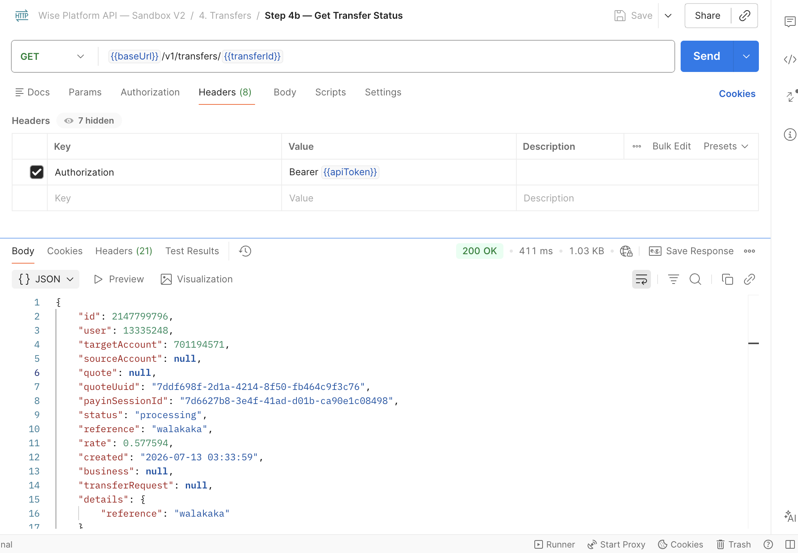The width and height of the screenshot is (798, 553).
Task: Switch to the Preview view
Action: click(119, 279)
